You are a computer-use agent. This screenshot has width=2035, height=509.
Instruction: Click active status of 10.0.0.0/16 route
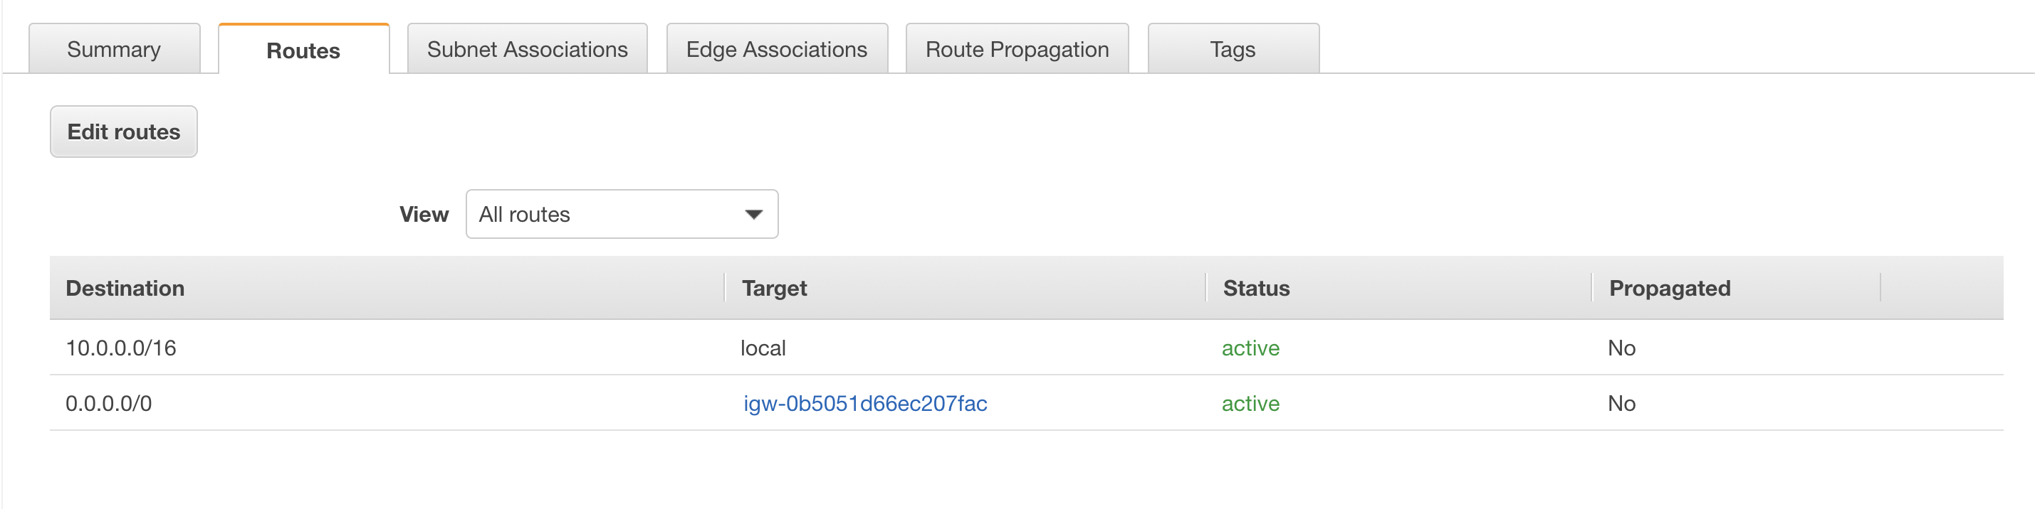[1250, 348]
